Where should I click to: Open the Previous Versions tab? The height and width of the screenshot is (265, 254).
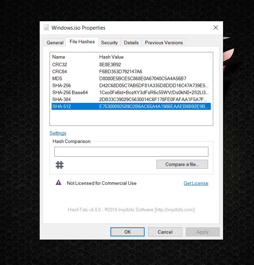tap(164, 43)
